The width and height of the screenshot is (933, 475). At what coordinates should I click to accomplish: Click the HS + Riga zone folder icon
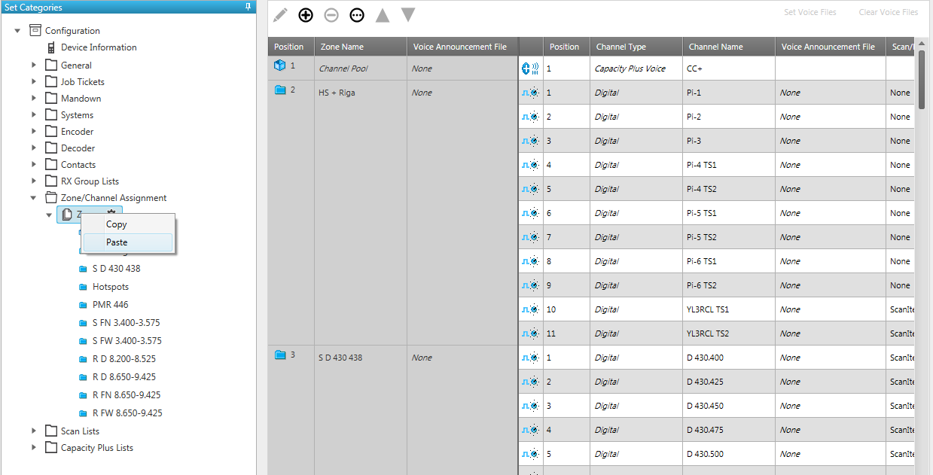(280, 90)
